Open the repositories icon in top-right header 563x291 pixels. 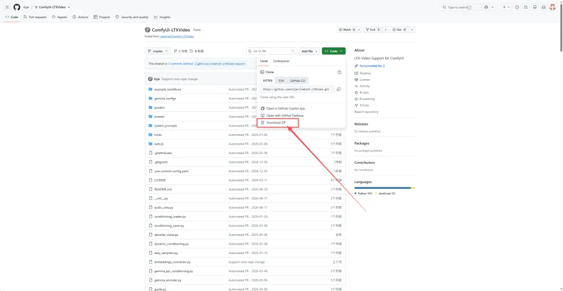point(535,7)
